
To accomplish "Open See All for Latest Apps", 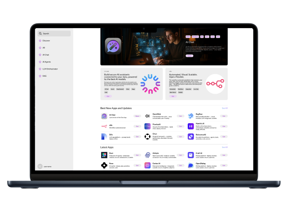I will (225, 147).
